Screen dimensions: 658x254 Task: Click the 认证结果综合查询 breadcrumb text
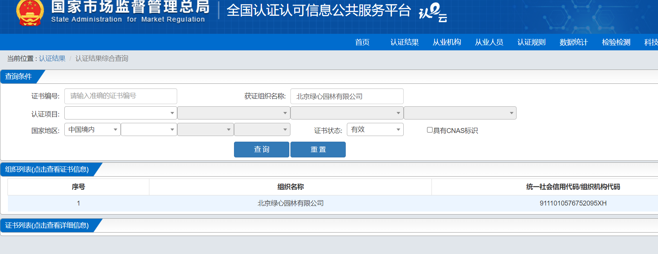click(102, 59)
